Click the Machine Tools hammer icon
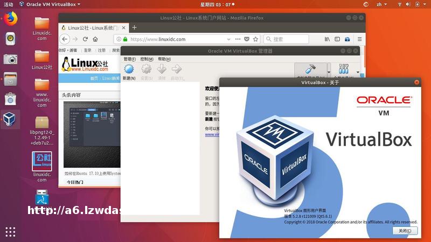431x242 pixels. pos(310,69)
